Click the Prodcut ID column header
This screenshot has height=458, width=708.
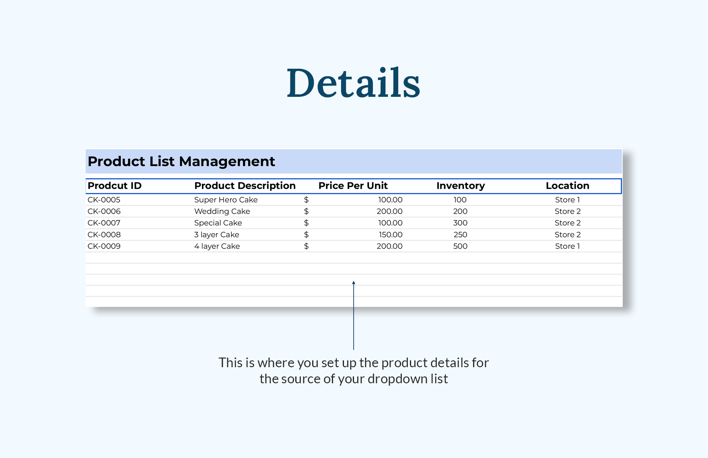point(115,186)
